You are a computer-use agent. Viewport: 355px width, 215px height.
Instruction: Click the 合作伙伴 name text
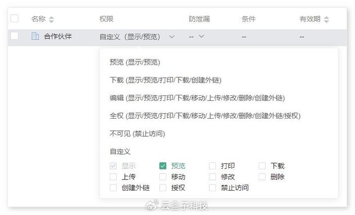[x=58, y=37]
